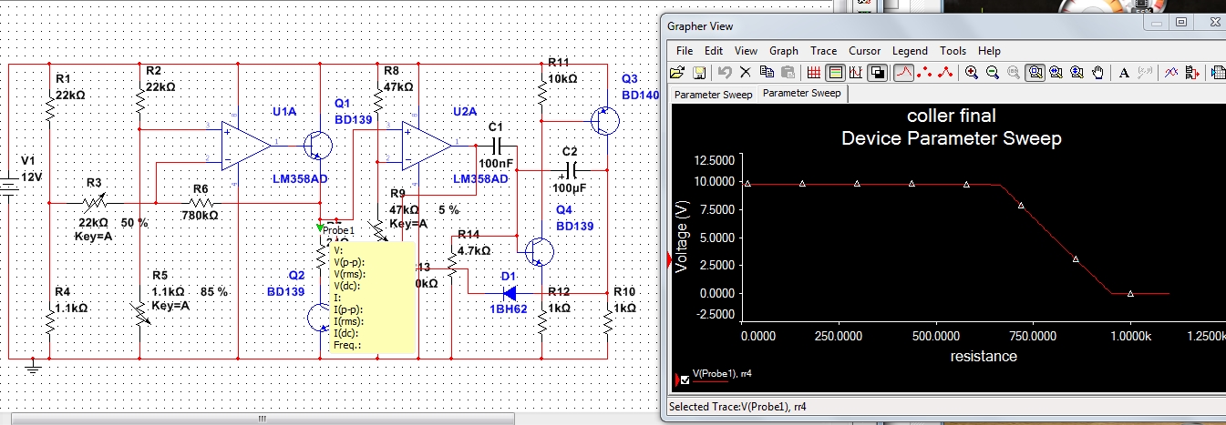Open the Legend menu
1226x425 pixels.
[910, 51]
